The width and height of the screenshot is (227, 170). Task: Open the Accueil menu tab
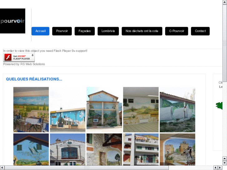(40, 31)
